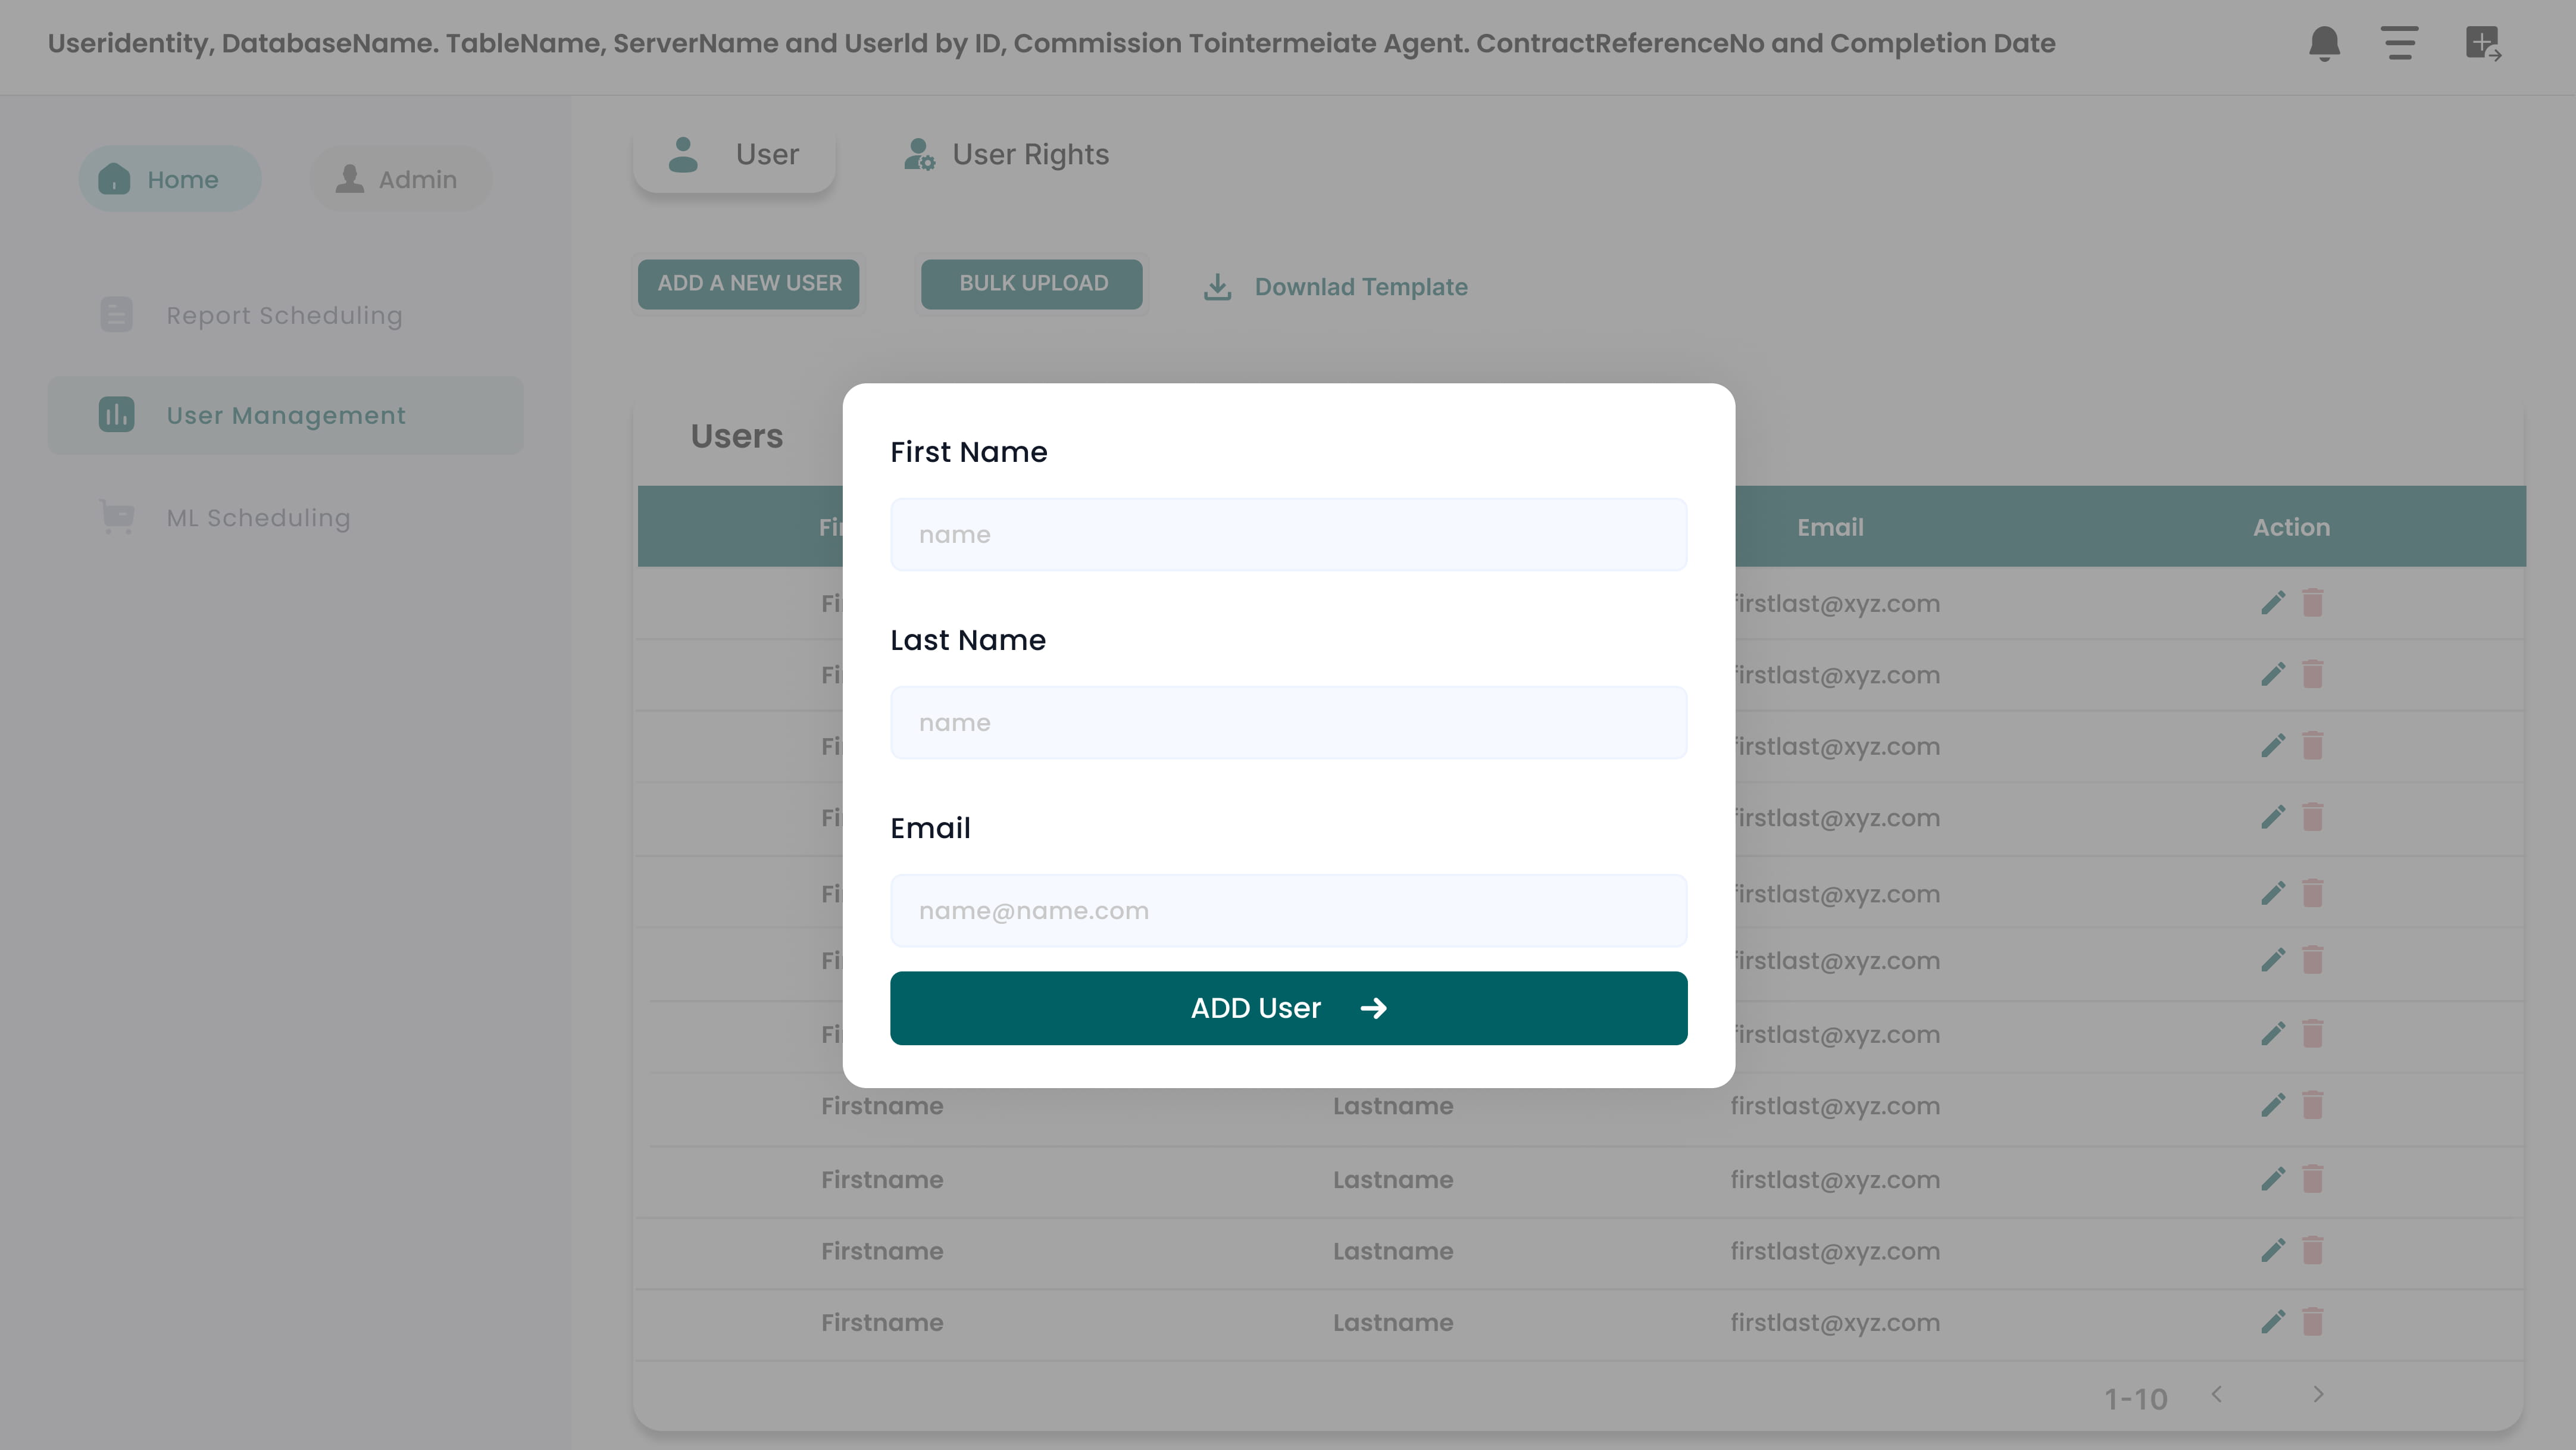Click the logout icon in header
This screenshot has height=1450, width=2576.
click(x=2482, y=43)
